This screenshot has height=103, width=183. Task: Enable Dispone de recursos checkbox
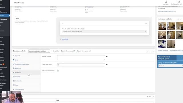89,51
